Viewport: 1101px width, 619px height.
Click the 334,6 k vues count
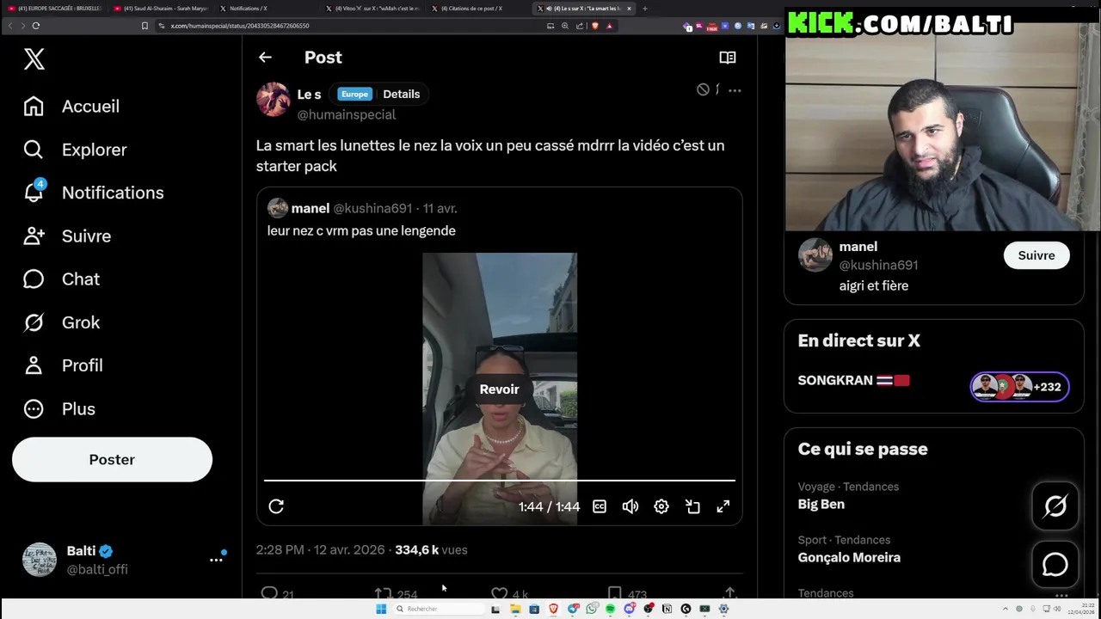(x=431, y=549)
